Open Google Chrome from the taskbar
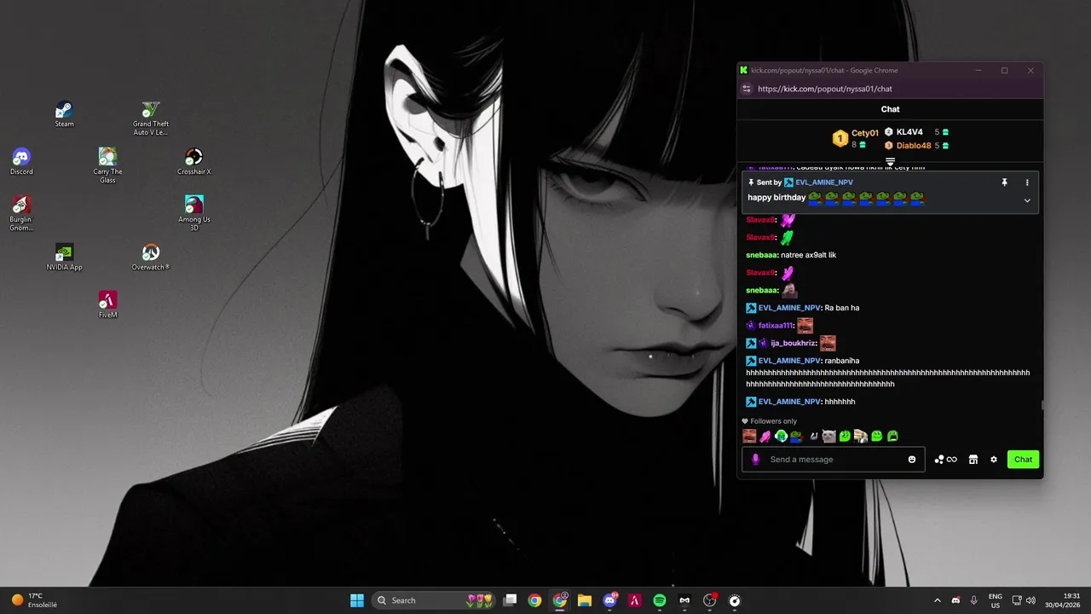1091x614 pixels. 534,600
